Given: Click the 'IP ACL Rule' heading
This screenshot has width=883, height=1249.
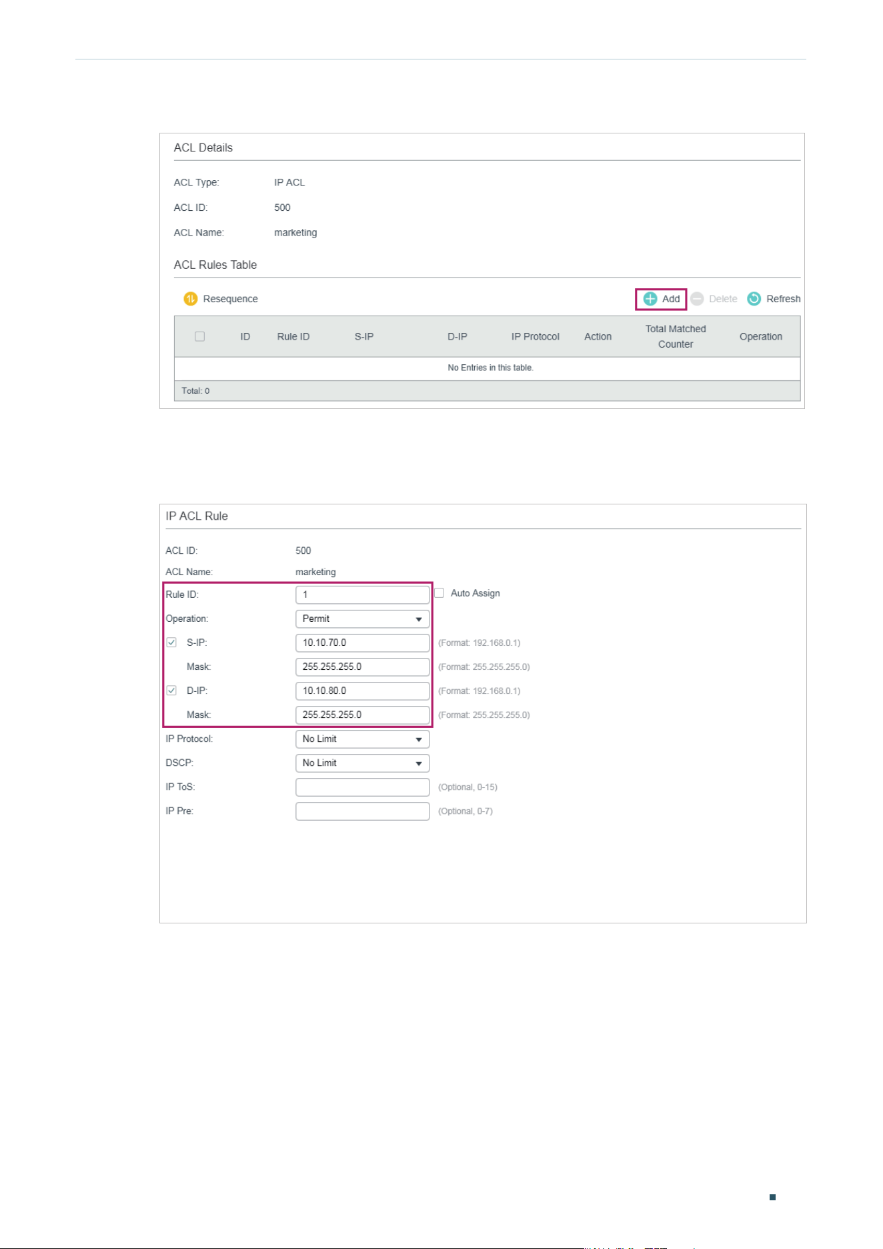Looking at the screenshot, I should (197, 516).
